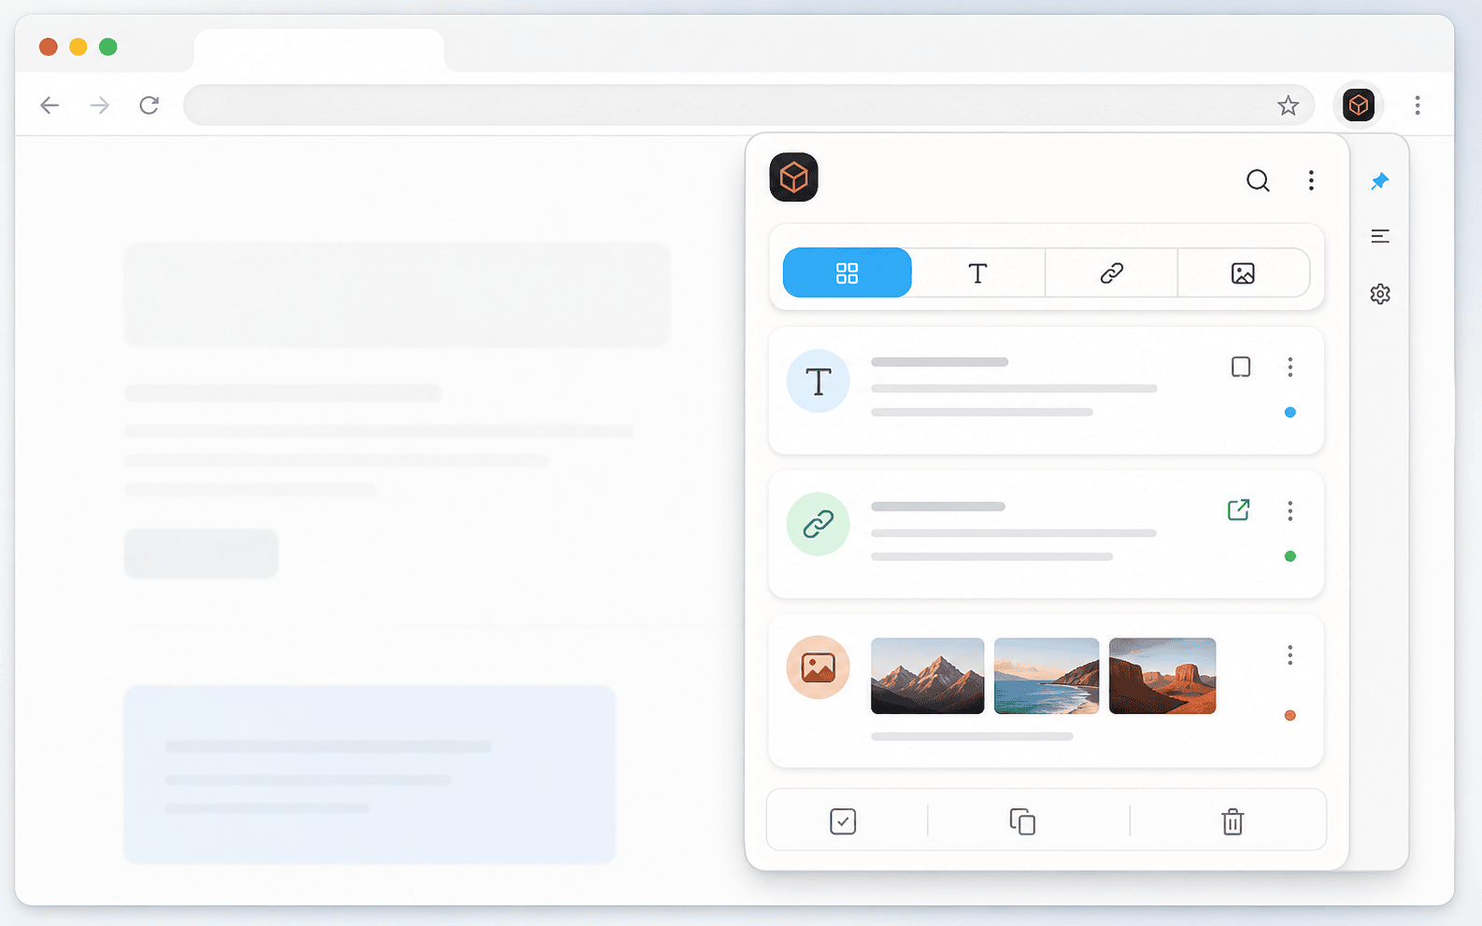Viewport: 1482px width, 926px height.
Task: Open settings with the gear icon
Action: pos(1380,294)
